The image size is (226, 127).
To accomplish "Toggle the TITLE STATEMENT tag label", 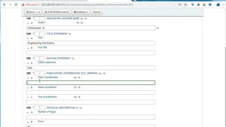I will pos(57,34).
